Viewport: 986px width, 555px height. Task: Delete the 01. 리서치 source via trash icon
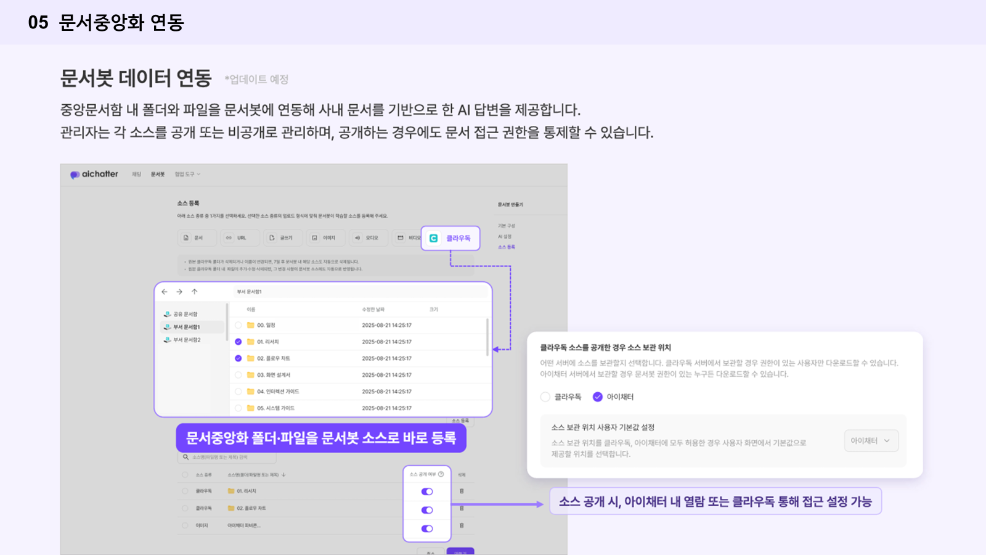tap(462, 491)
